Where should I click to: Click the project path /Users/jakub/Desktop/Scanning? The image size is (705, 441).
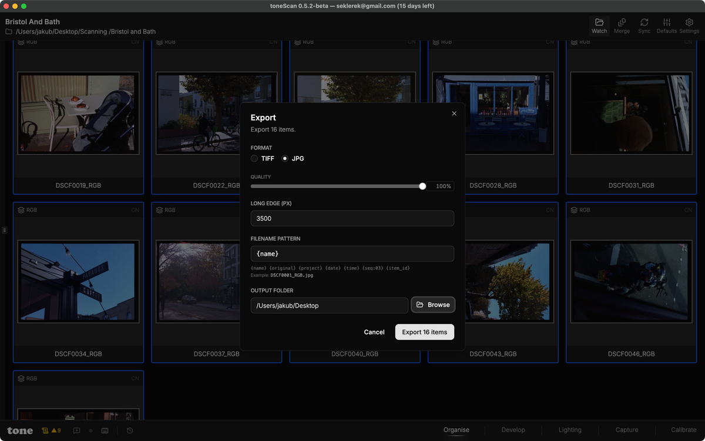[x=86, y=32]
